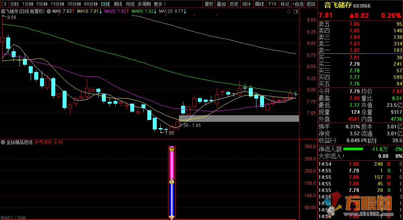Select the 买四 7.77 order row
This screenshot has height=220, width=403.
click(360, 77)
